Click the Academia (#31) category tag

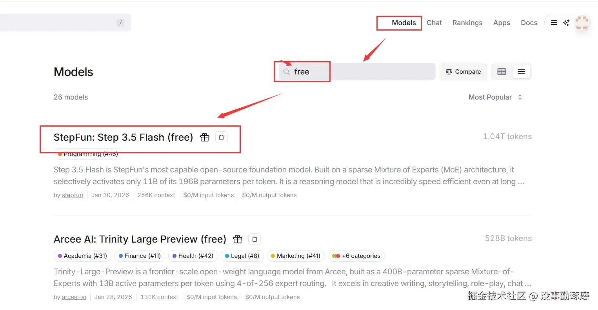pyautogui.click(x=82, y=256)
